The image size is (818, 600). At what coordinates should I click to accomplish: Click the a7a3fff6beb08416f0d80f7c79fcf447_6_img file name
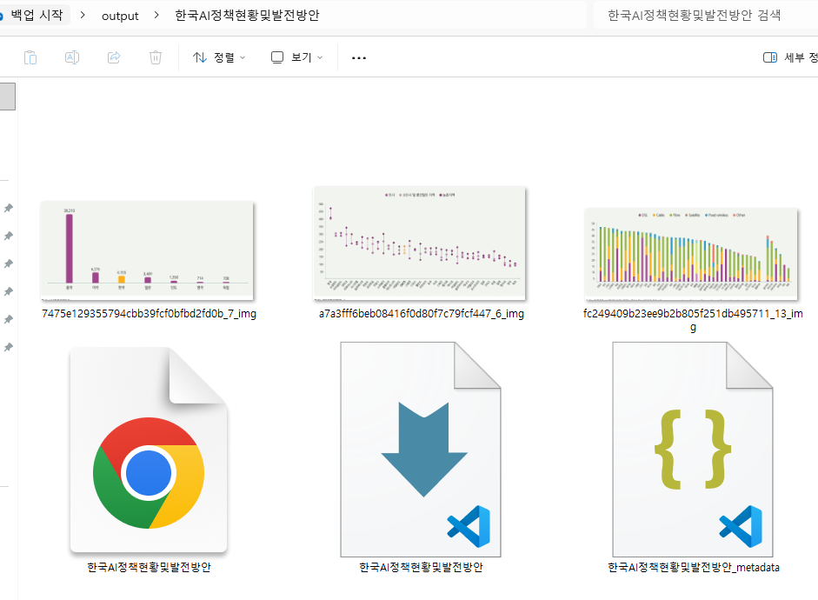point(422,314)
